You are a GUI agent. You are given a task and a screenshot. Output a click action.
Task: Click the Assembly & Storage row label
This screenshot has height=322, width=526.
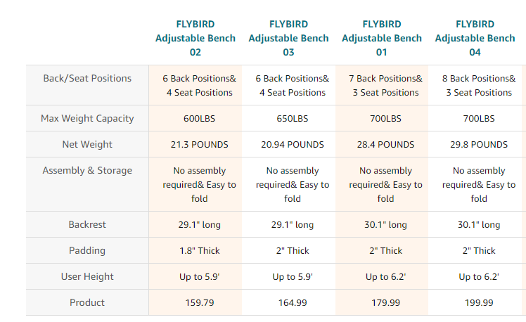(87, 170)
